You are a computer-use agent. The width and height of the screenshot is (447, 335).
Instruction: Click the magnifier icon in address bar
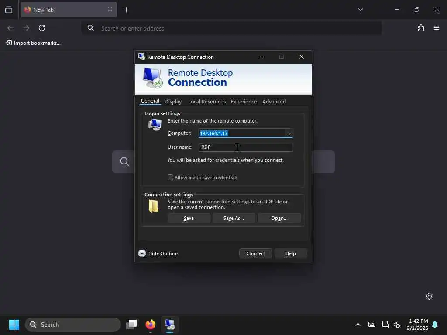[x=91, y=28]
